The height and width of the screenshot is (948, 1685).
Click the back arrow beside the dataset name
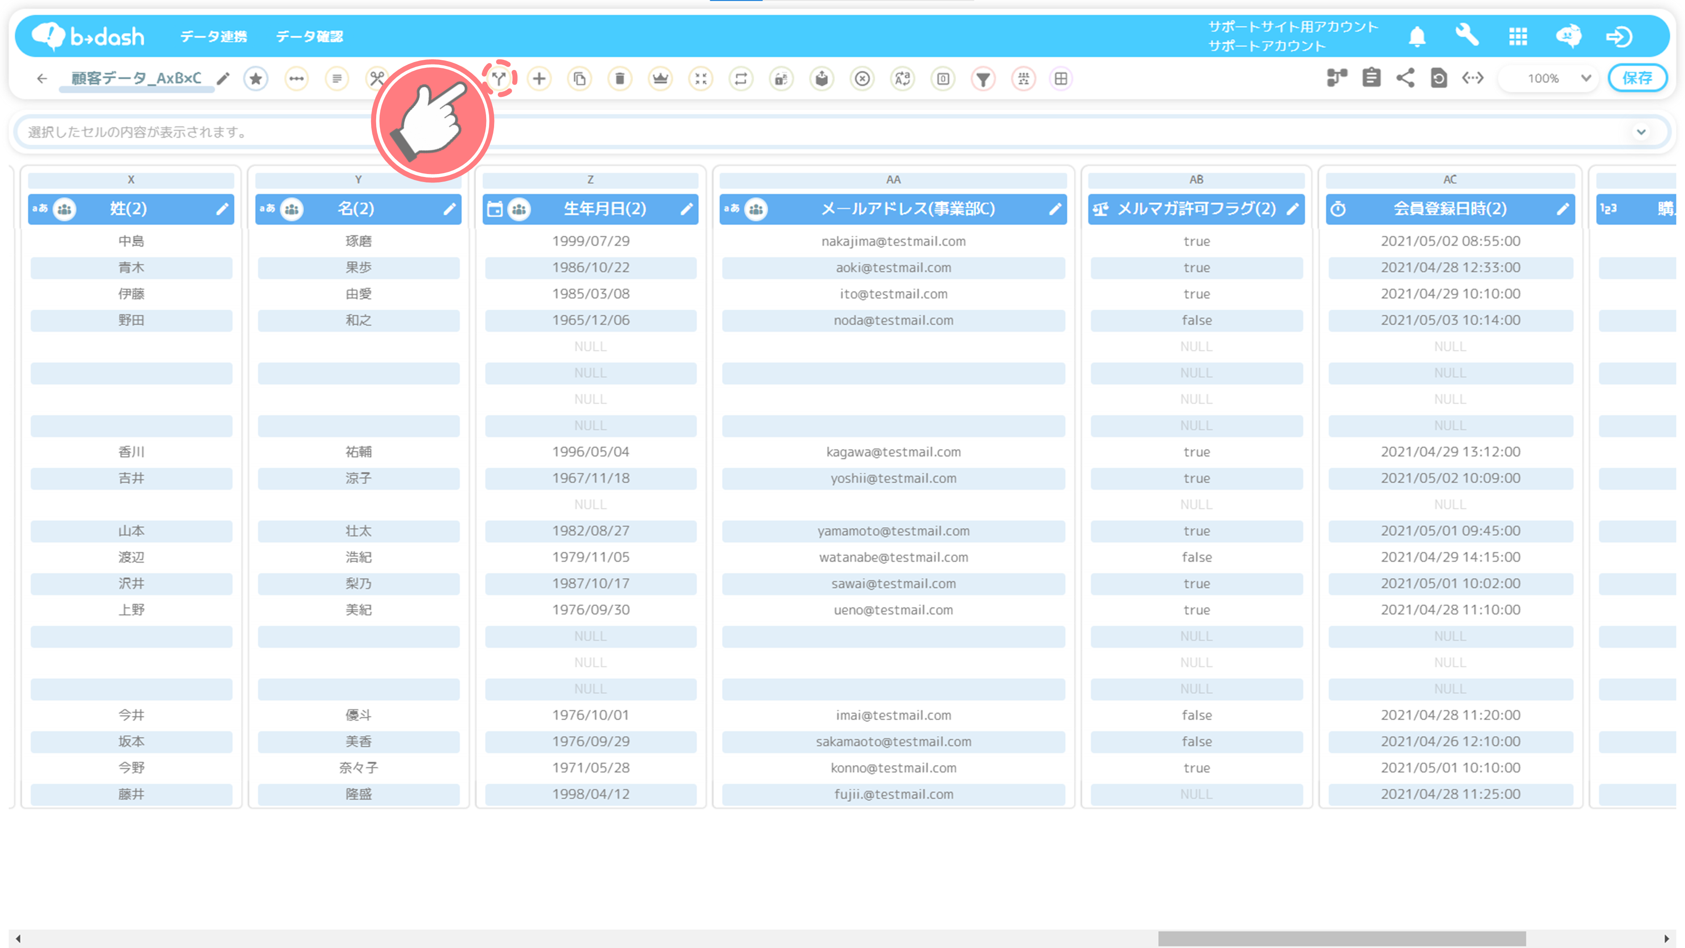coord(43,78)
